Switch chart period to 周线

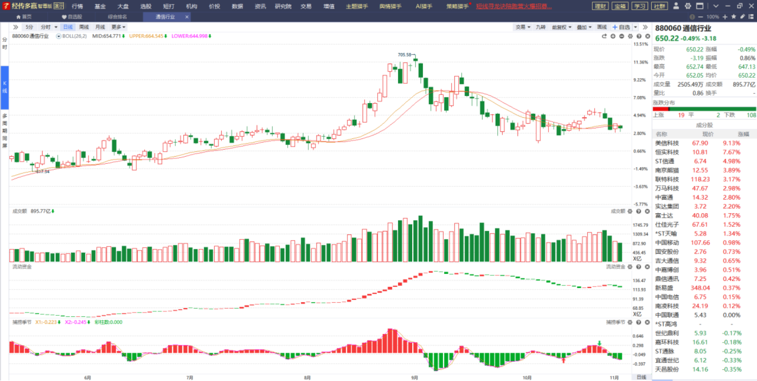pyautogui.click(x=84, y=27)
